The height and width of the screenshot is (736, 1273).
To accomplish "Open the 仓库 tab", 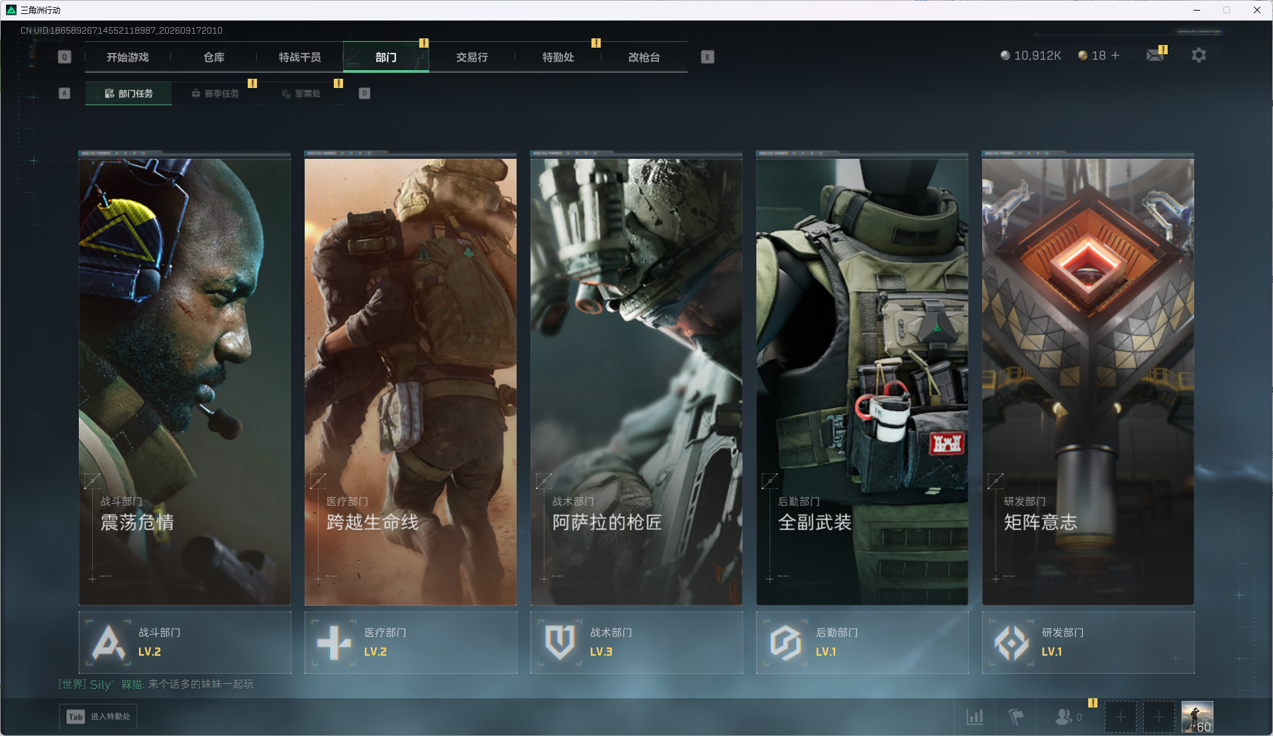I will pyautogui.click(x=214, y=57).
